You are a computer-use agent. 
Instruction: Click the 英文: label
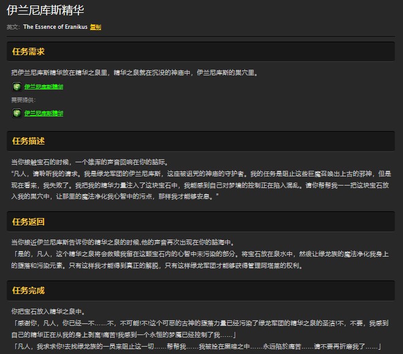pyautogui.click(x=13, y=27)
